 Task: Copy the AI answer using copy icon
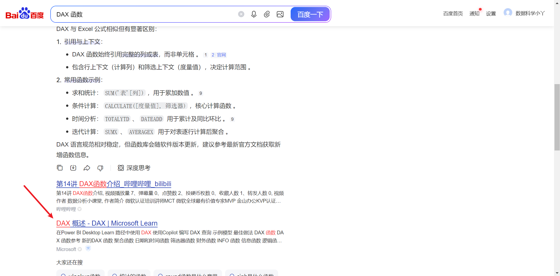[60, 168]
